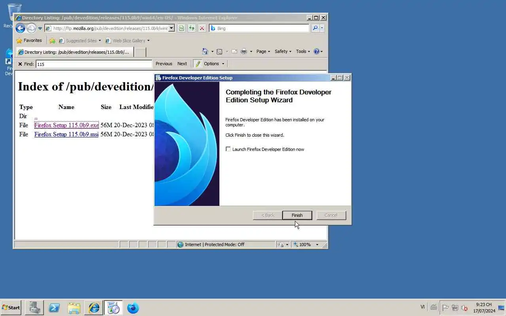506x316 pixels.
Task: Expand the address bar dropdown arrow
Action: coord(172,28)
